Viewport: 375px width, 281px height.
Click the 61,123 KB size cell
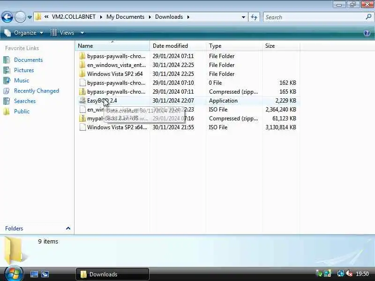click(284, 118)
